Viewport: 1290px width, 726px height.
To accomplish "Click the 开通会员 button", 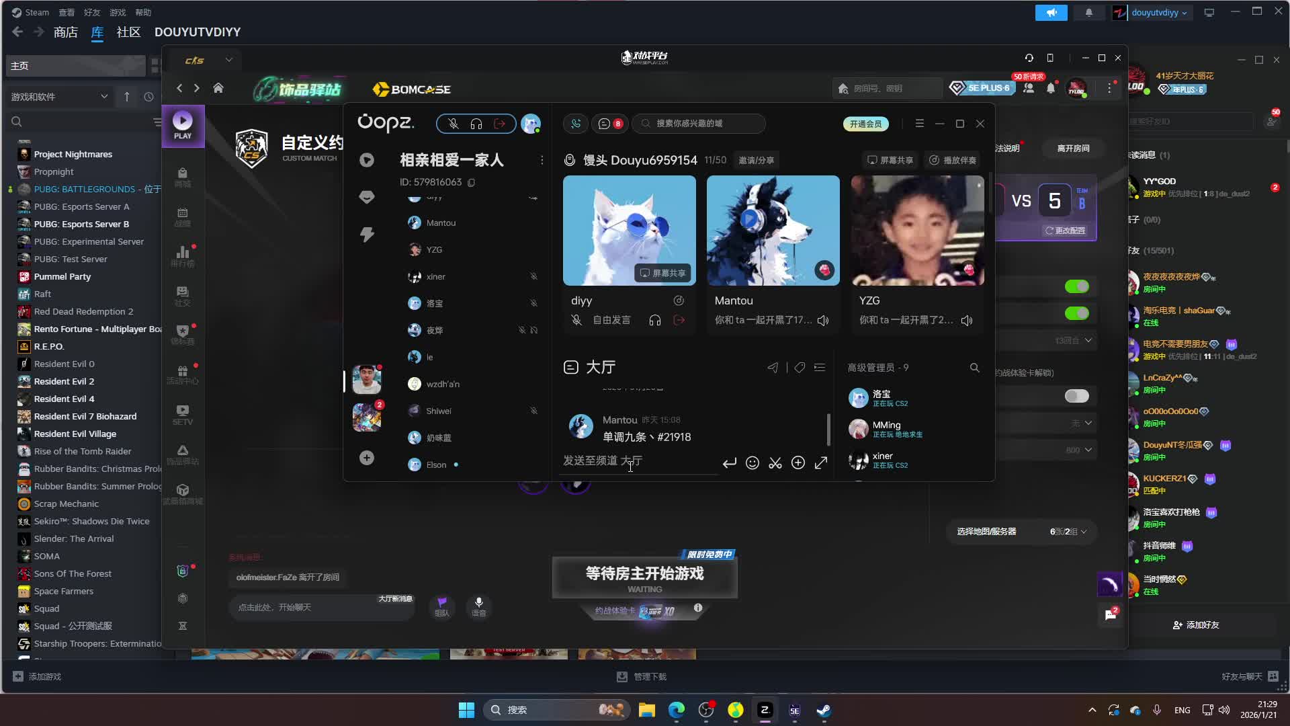I will (865, 124).
